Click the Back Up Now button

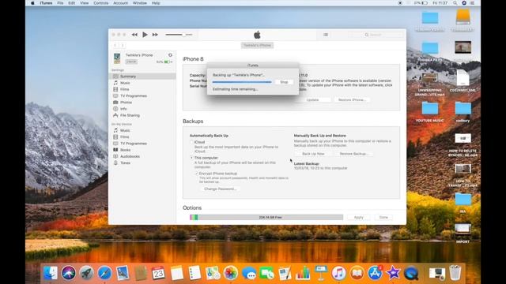tap(313, 154)
